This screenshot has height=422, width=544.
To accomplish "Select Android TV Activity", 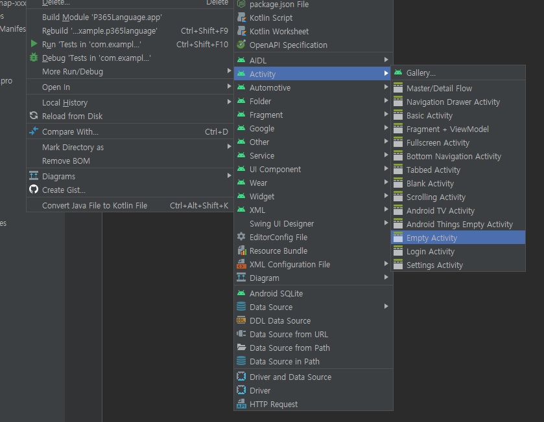I will point(458,210).
